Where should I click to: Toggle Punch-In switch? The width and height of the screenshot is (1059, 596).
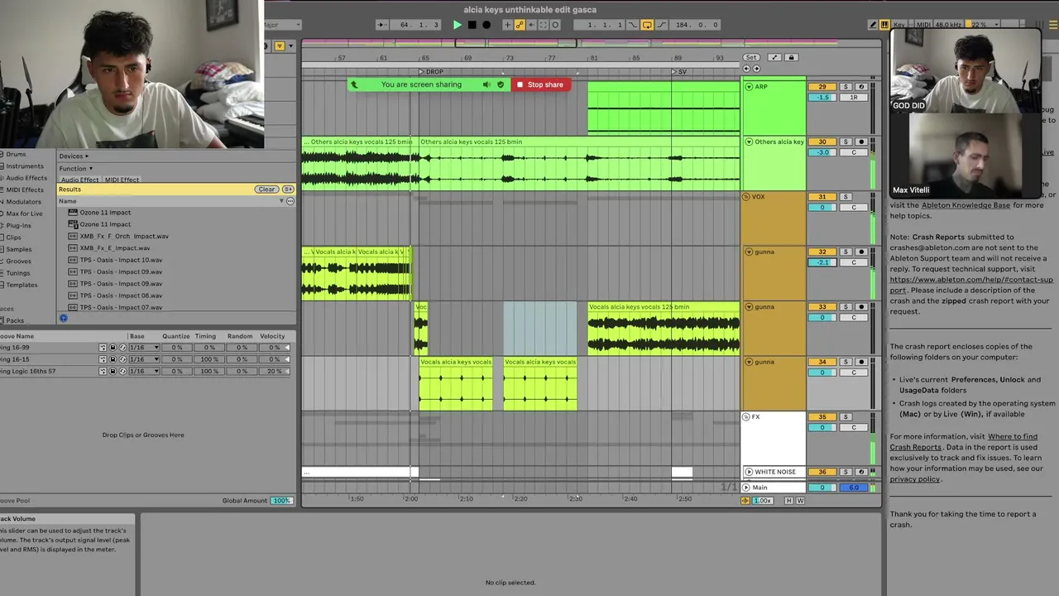click(x=634, y=25)
